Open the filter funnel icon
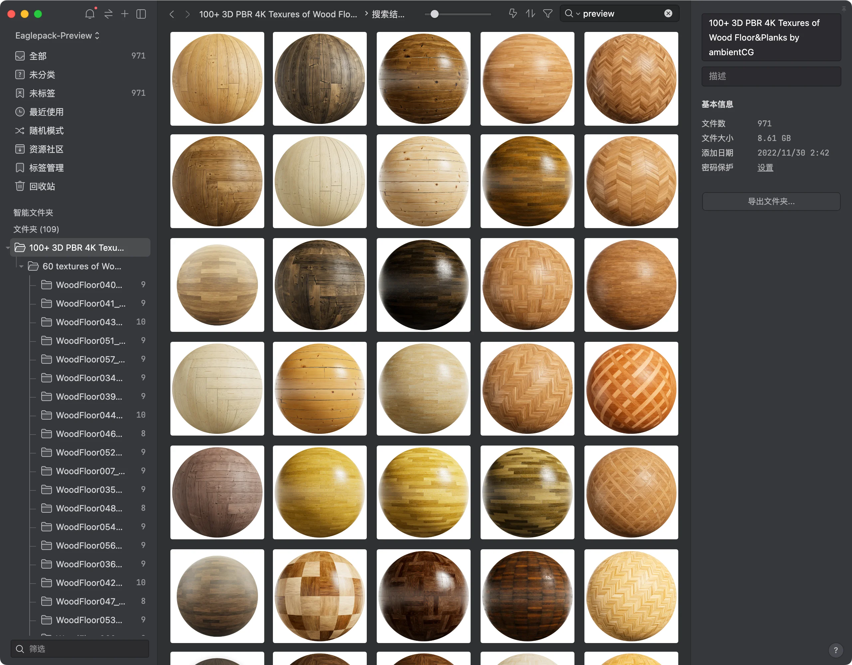The height and width of the screenshot is (665, 852). (548, 14)
